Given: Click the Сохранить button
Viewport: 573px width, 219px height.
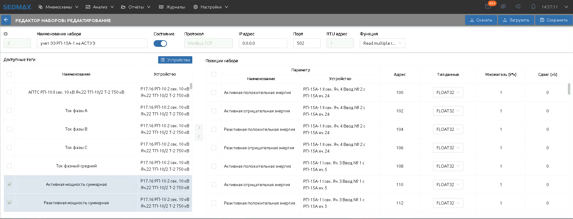Looking at the screenshot, I should [554, 20].
